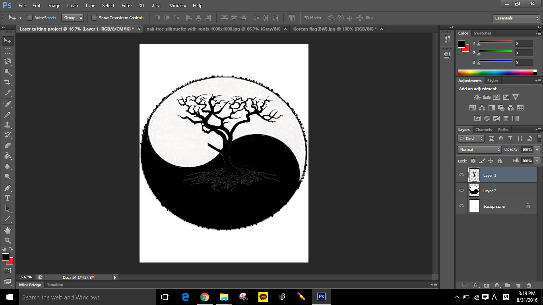Click the Delete layer trash icon
Image resolution: width=543 pixels, height=305 pixels.
(x=529, y=285)
